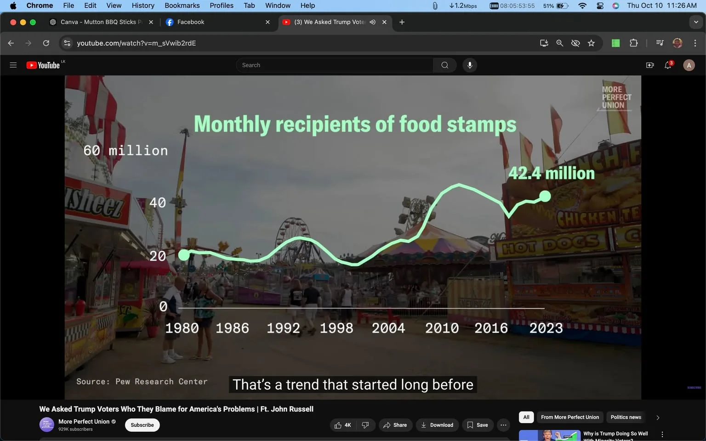Close the Canva tab
This screenshot has width=706, height=441.
pyautogui.click(x=151, y=22)
